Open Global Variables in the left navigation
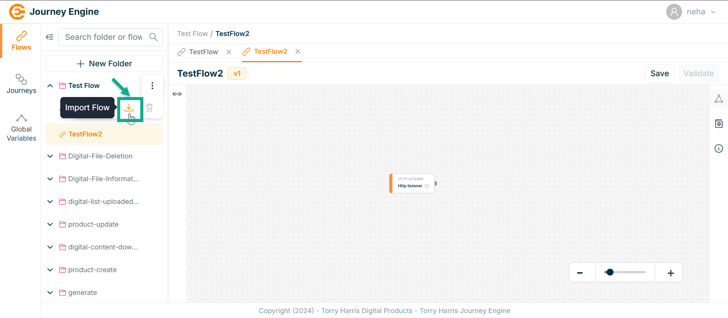 click(x=21, y=128)
